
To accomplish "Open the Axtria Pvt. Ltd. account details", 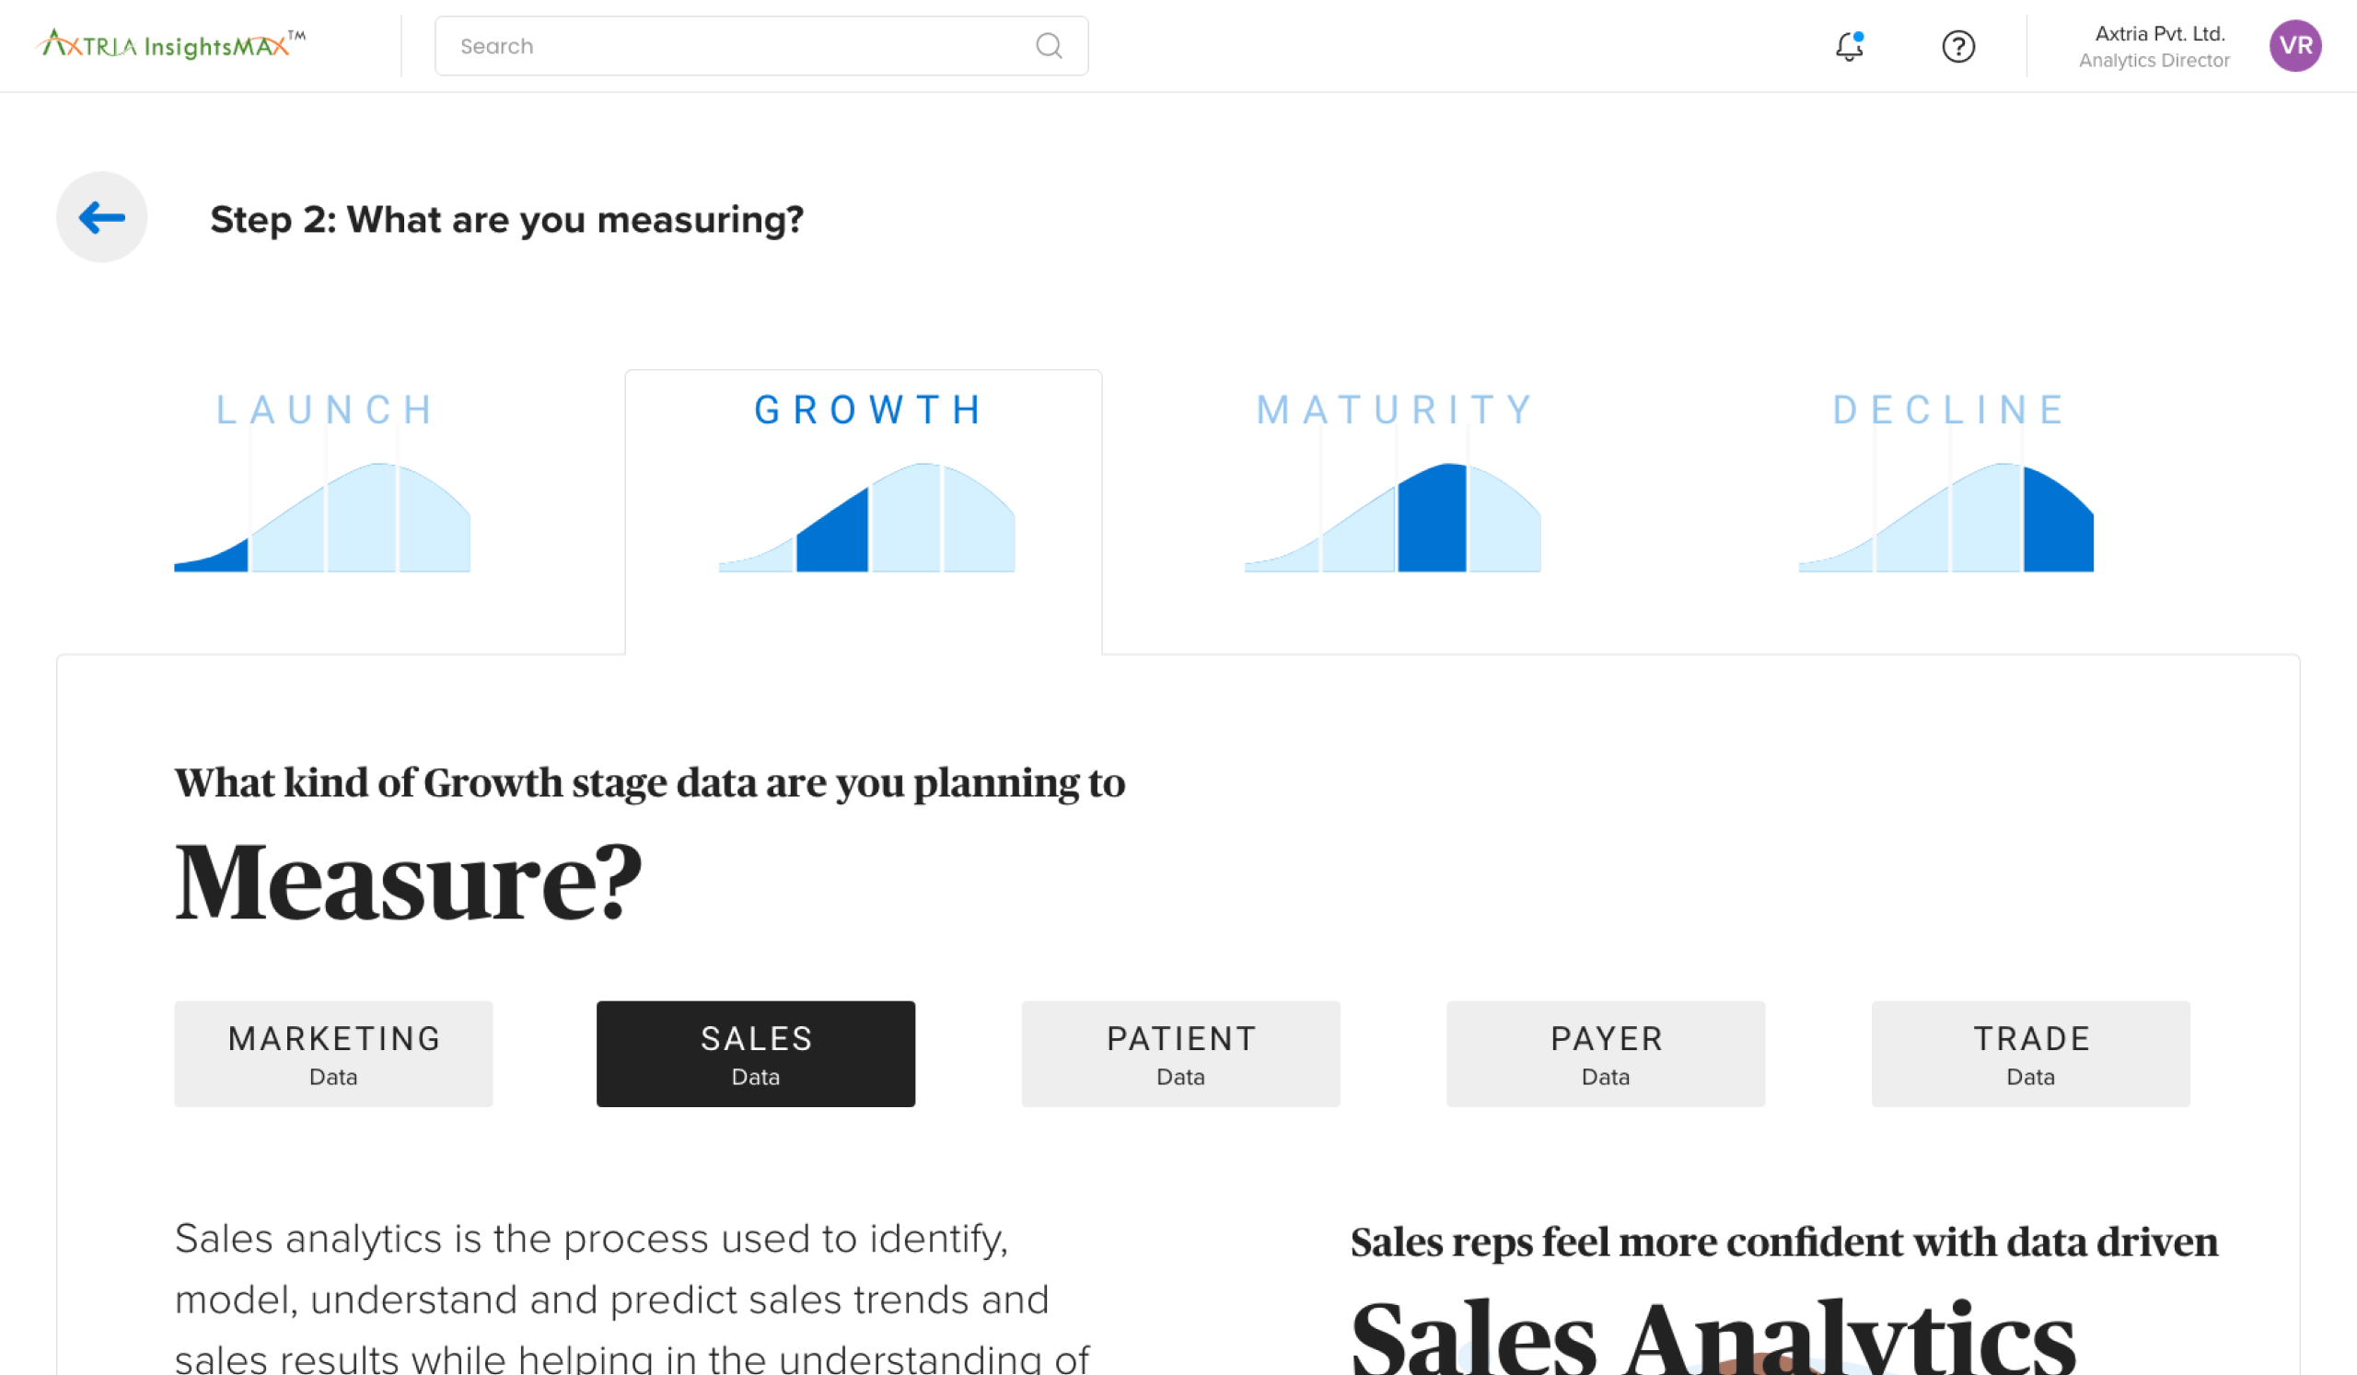I will (2157, 46).
